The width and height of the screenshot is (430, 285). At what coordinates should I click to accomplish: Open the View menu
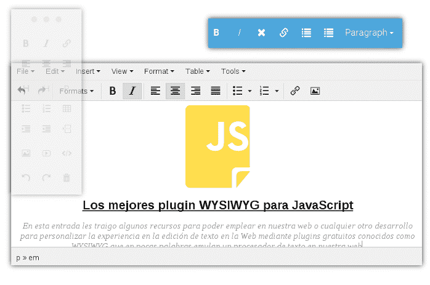(122, 71)
